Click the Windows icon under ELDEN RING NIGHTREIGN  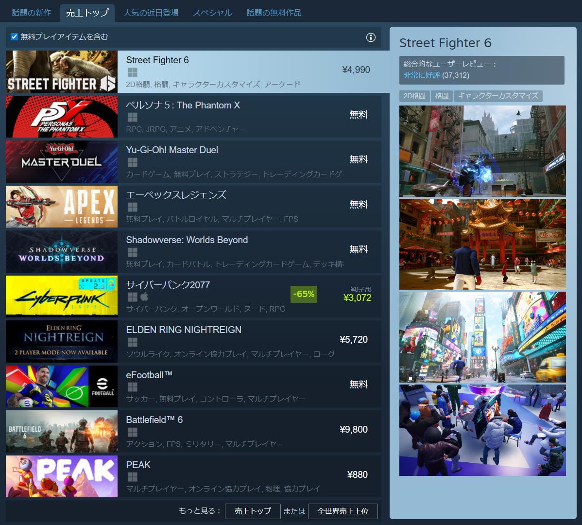[x=132, y=342]
